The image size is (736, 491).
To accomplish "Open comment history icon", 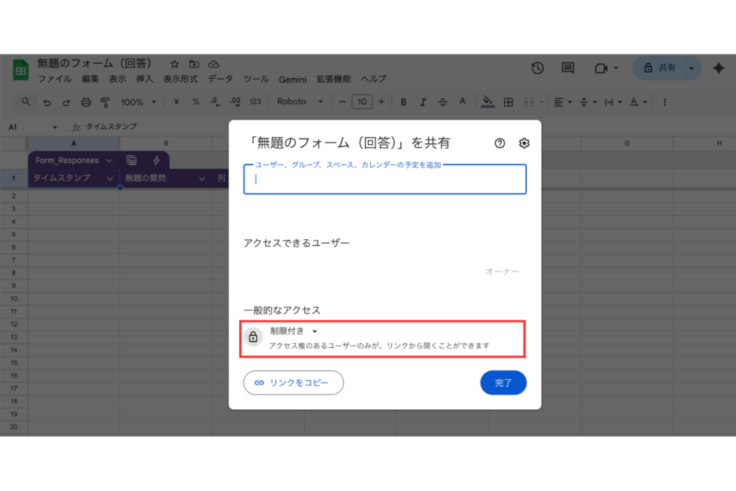I will click(x=567, y=68).
